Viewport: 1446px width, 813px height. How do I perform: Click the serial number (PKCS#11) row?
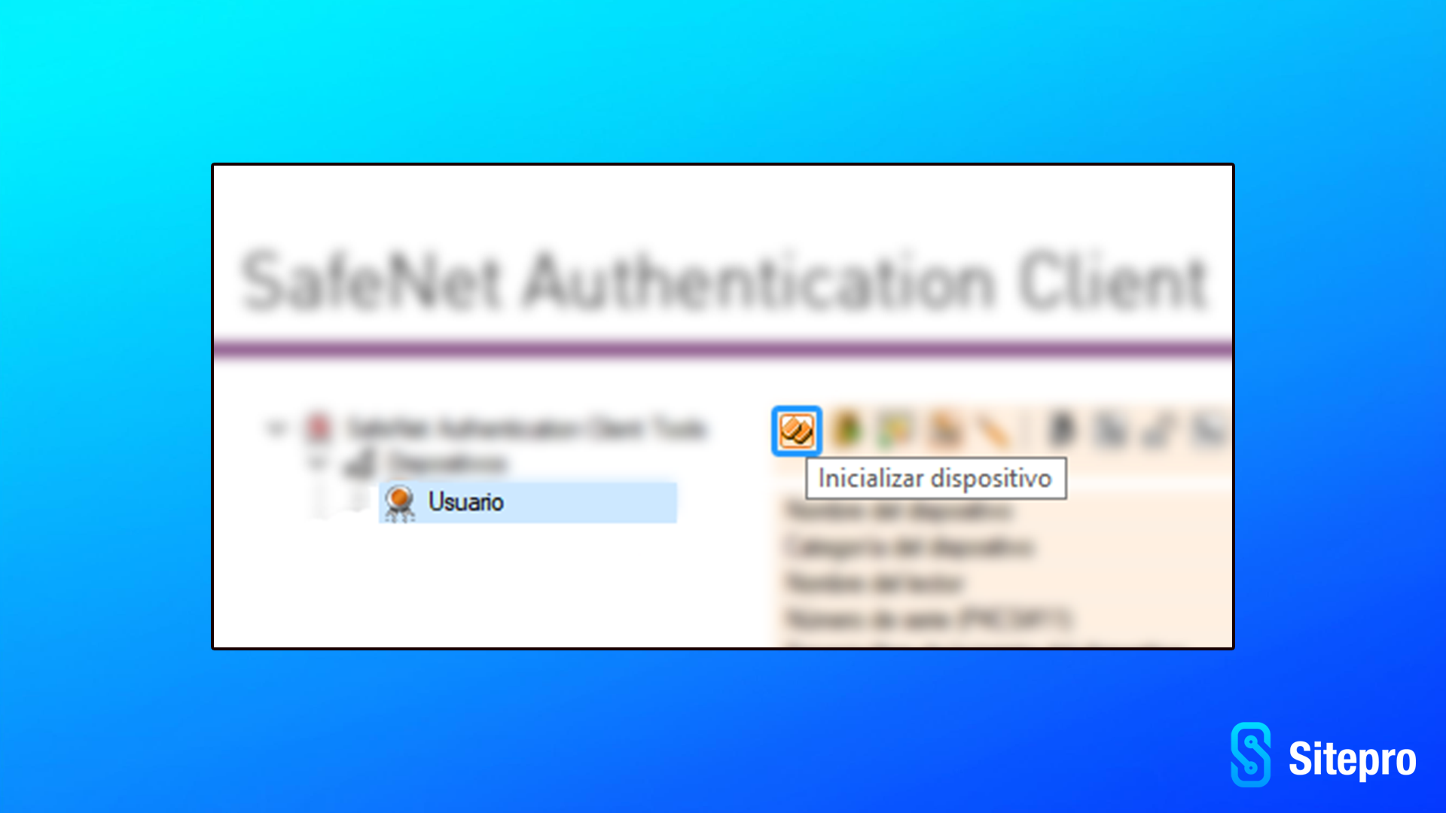927,619
